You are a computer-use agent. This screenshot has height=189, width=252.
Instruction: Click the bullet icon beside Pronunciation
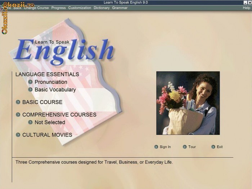pyautogui.click(x=30, y=82)
